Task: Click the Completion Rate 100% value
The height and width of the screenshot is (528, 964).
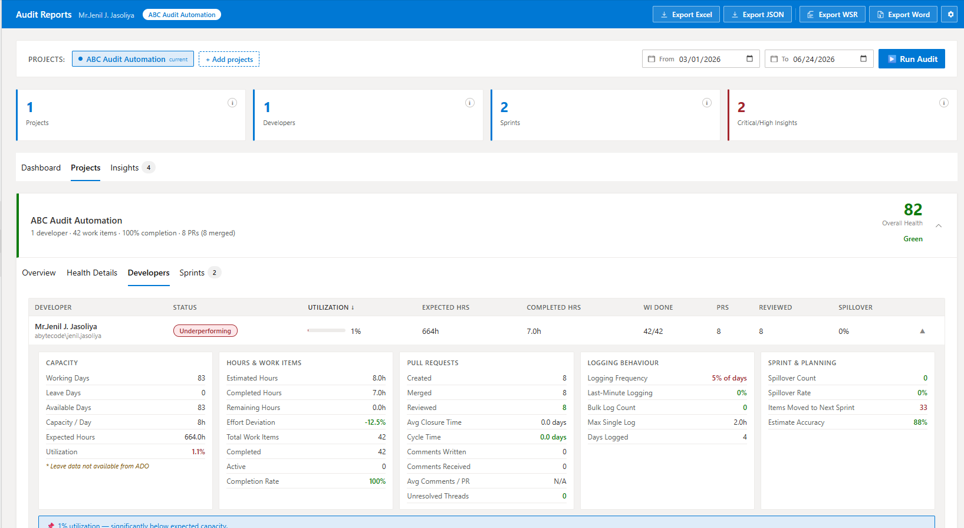Action: point(377,481)
